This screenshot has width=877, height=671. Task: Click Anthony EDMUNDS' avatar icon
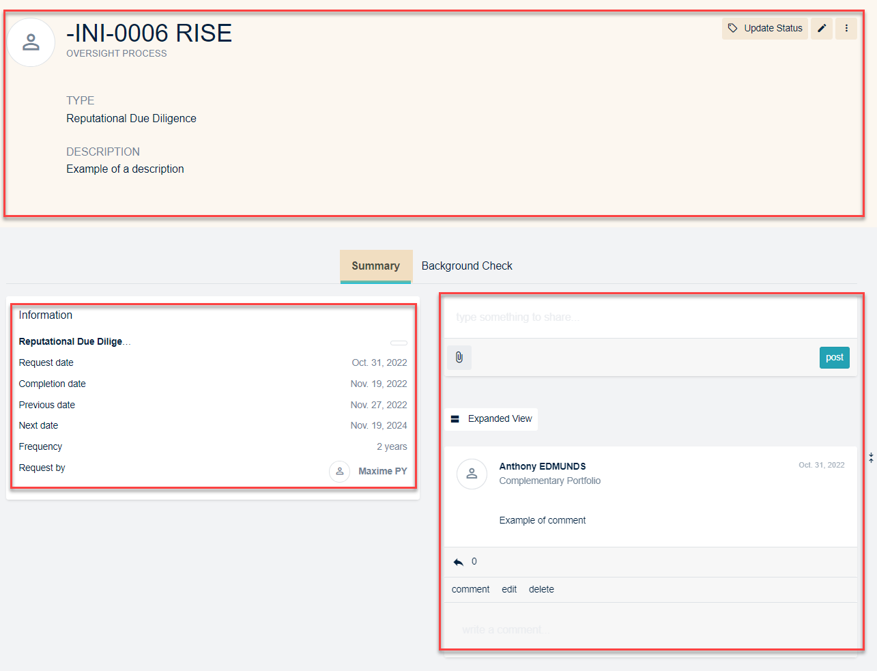(x=472, y=474)
